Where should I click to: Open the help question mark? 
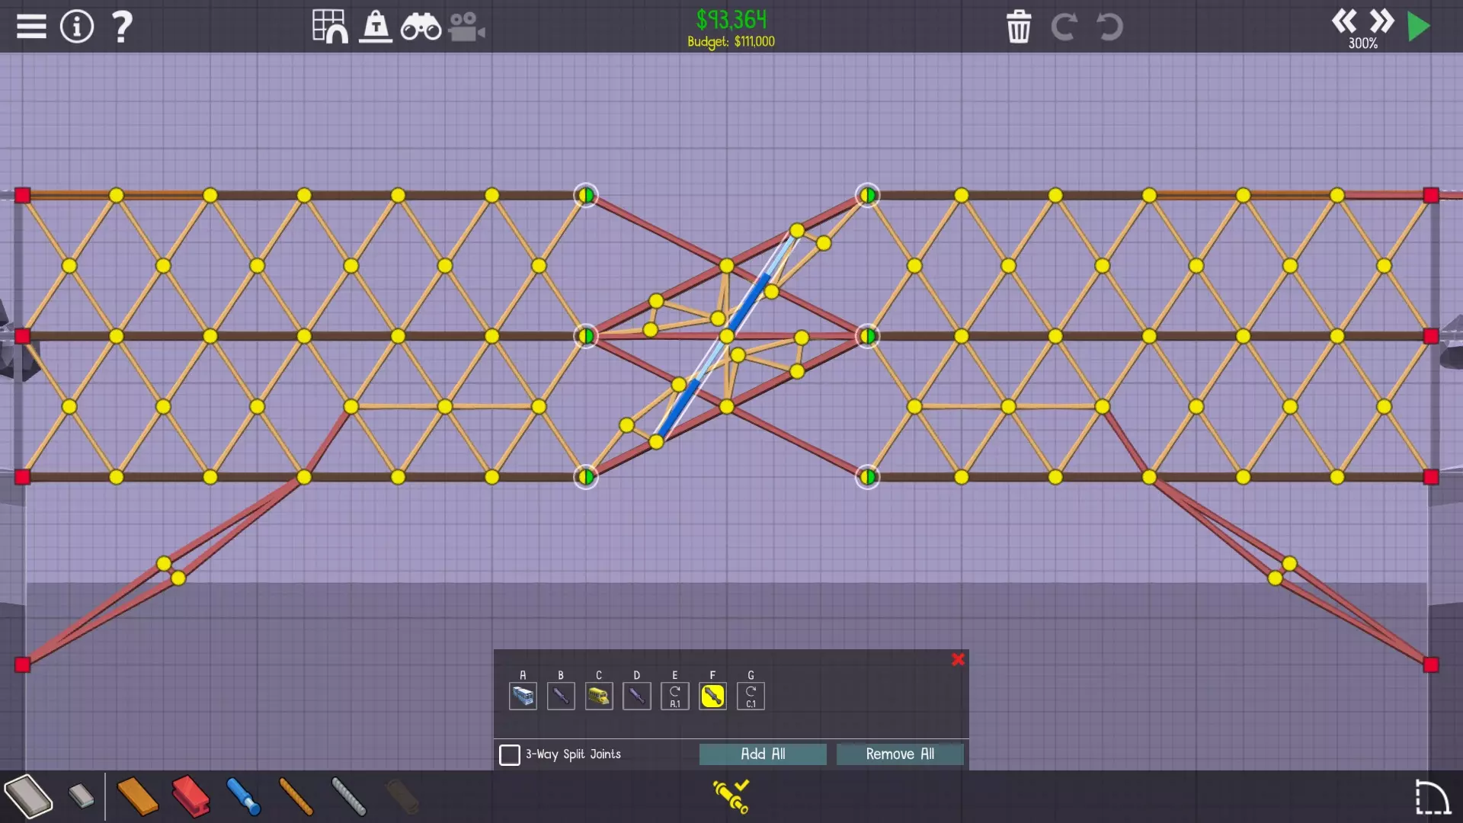point(122,27)
